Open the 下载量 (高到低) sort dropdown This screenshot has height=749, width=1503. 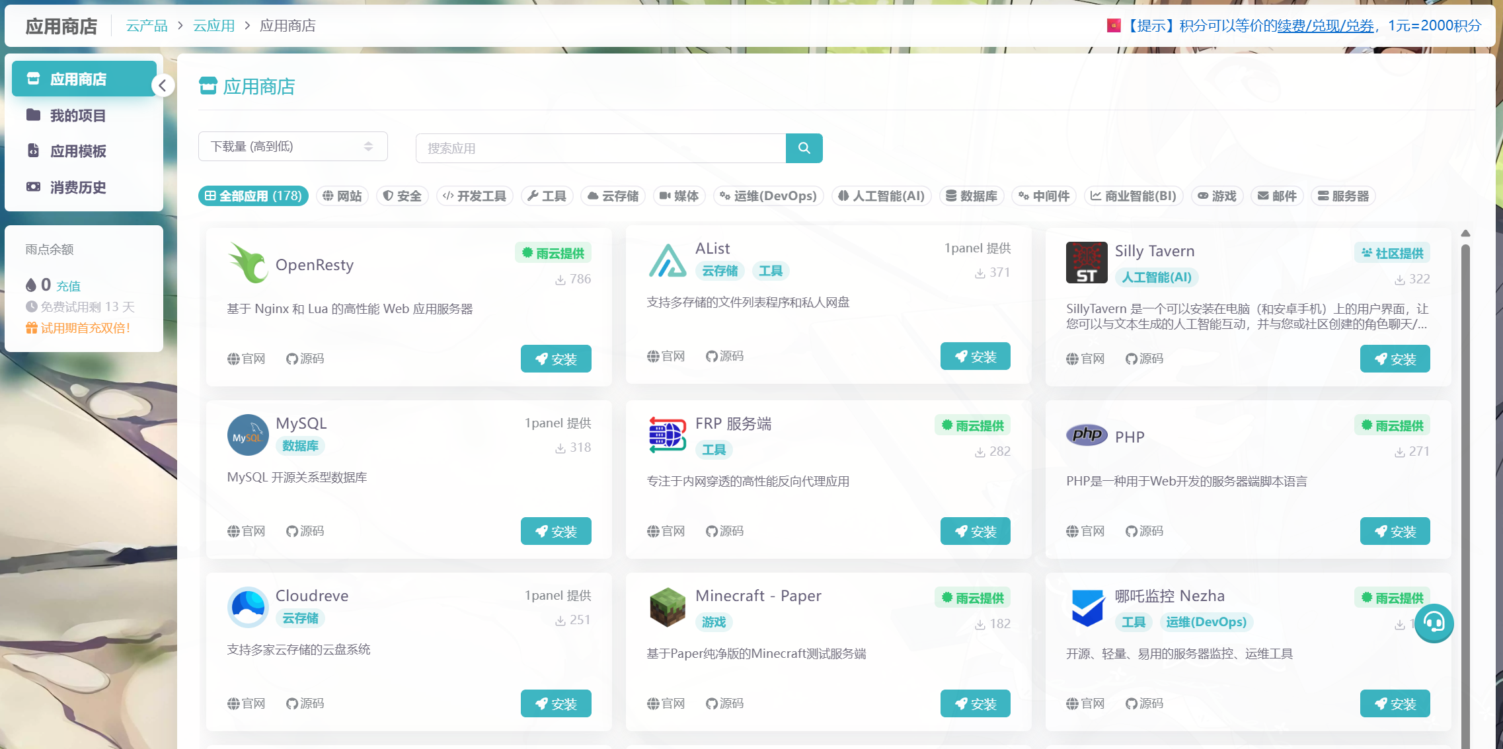pos(293,147)
